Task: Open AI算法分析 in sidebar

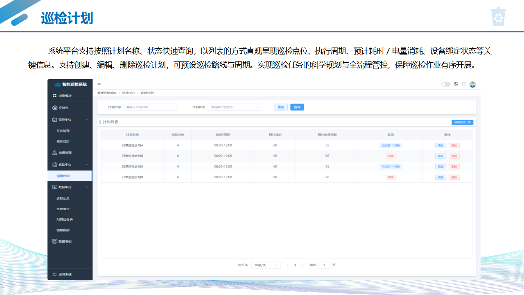Action: [65, 220]
